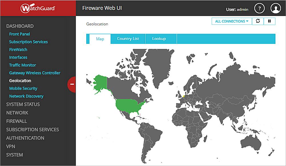Open the Network Discovery page
This screenshot has width=286, height=166.
pos(26,96)
